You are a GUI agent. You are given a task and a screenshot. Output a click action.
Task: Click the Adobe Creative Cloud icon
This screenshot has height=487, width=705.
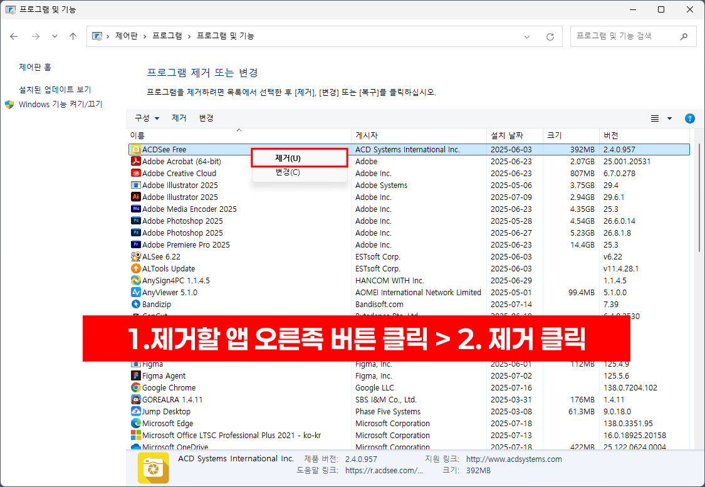(136, 173)
